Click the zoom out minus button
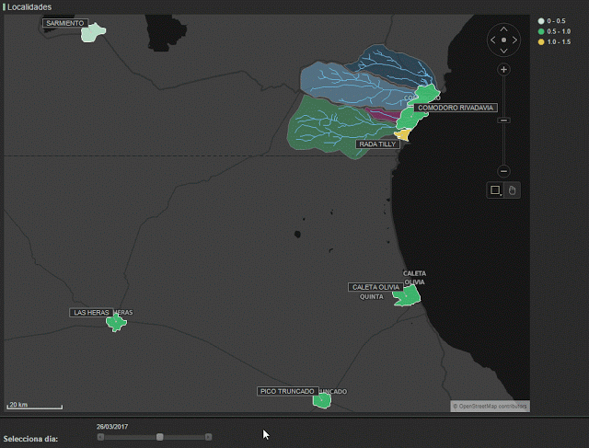The image size is (589, 448). [503, 171]
